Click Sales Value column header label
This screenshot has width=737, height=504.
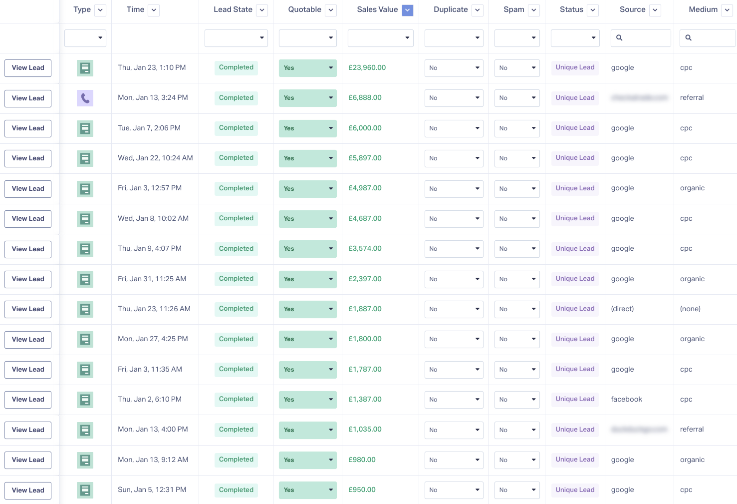coord(377,9)
